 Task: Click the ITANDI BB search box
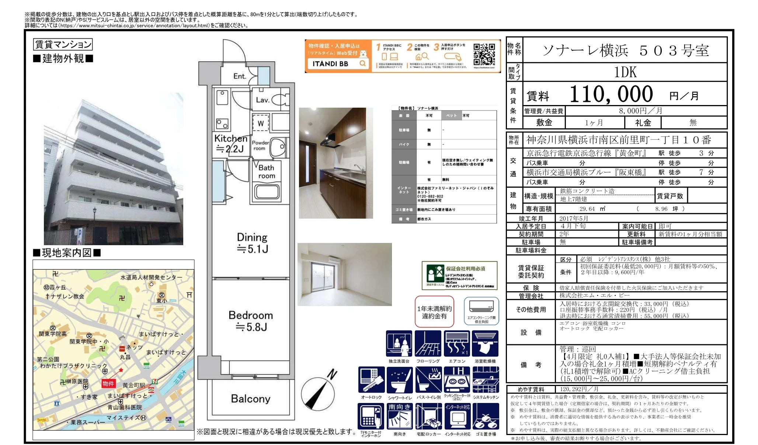(x=338, y=64)
